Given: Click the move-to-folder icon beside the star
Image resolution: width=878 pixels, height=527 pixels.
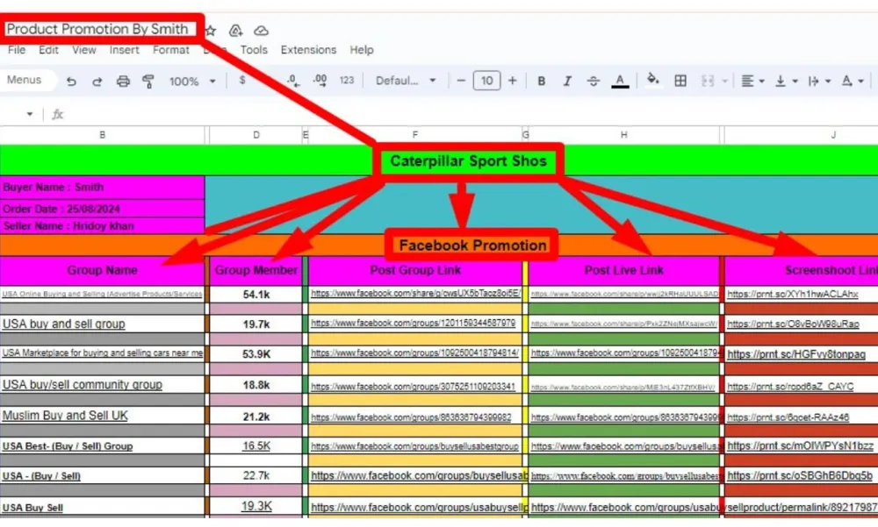Looking at the screenshot, I should click(x=235, y=30).
